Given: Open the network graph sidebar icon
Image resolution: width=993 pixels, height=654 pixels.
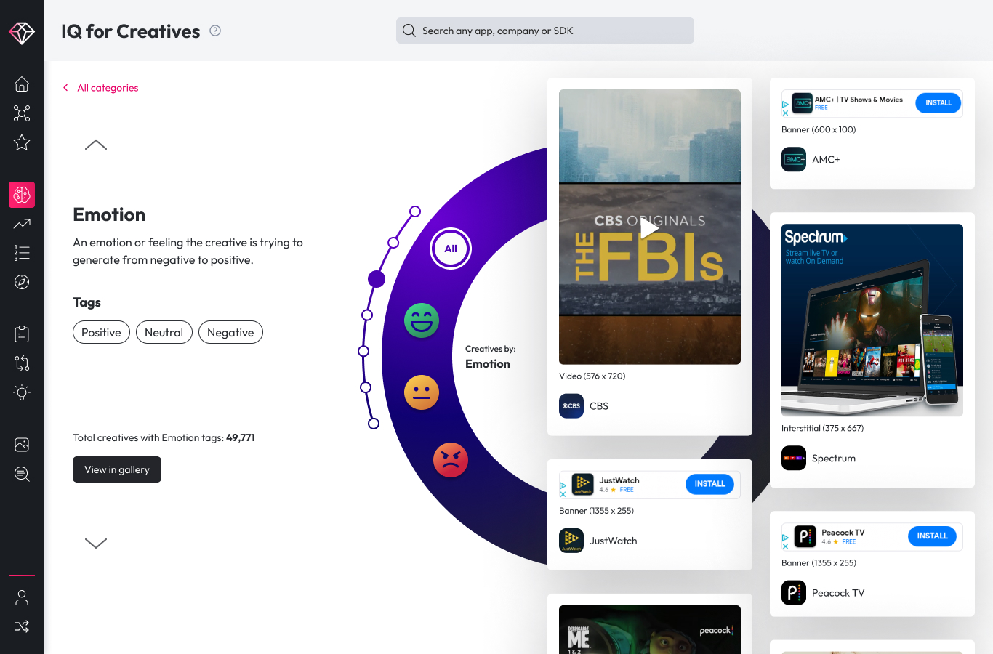Looking at the screenshot, I should 22,113.
